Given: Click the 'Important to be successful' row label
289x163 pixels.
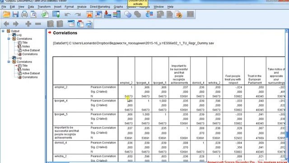Looking at the screenshot, I should pyautogui.click(x=67, y=133).
